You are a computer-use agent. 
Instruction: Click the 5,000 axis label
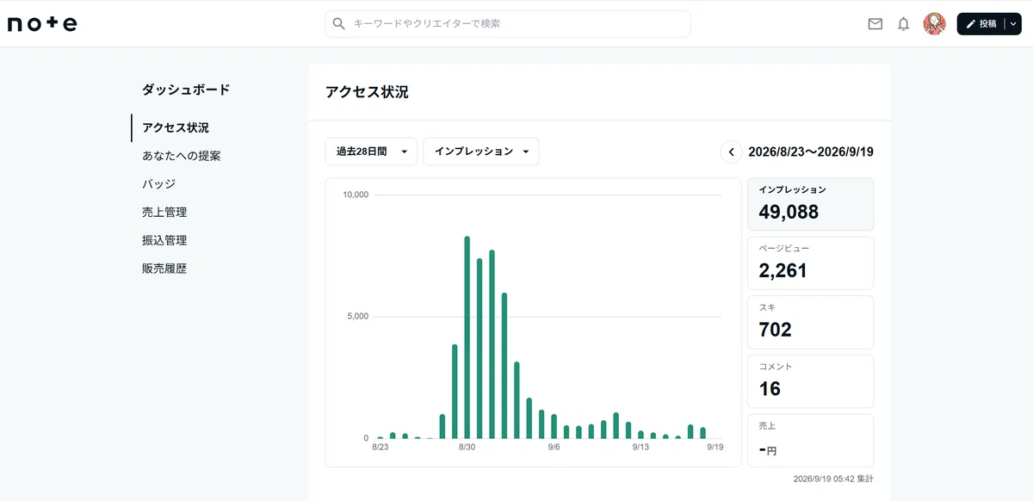[358, 317]
